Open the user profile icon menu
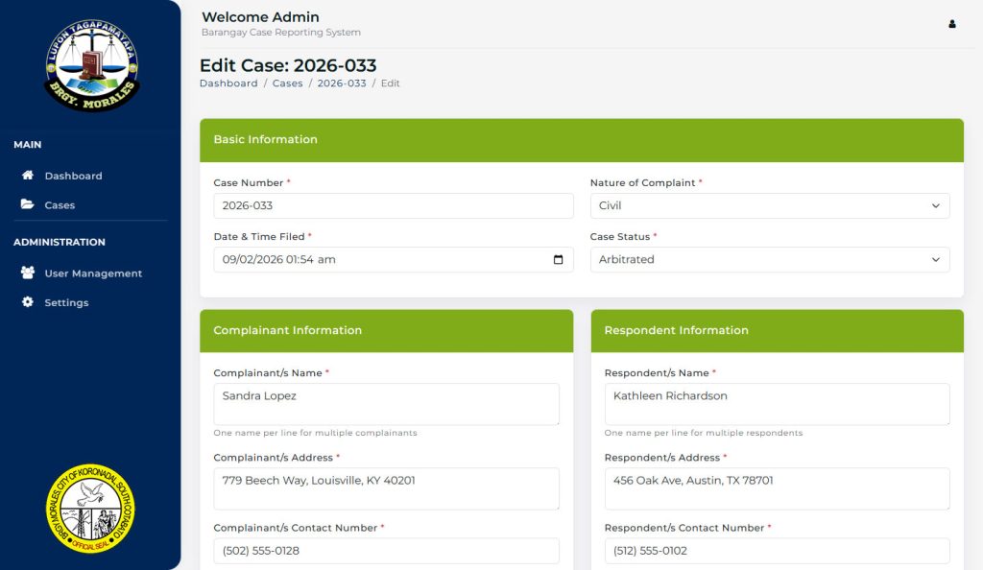Image resolution: width=983 pixels, height=570 pixels. [x=952, y=24]
